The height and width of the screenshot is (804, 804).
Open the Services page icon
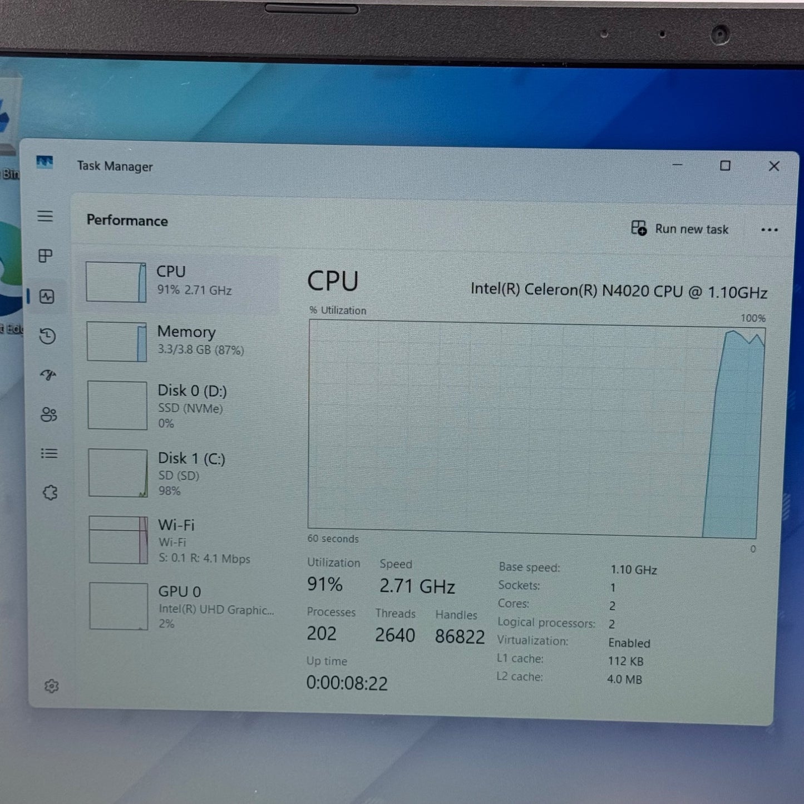click(x=50, y=492)
